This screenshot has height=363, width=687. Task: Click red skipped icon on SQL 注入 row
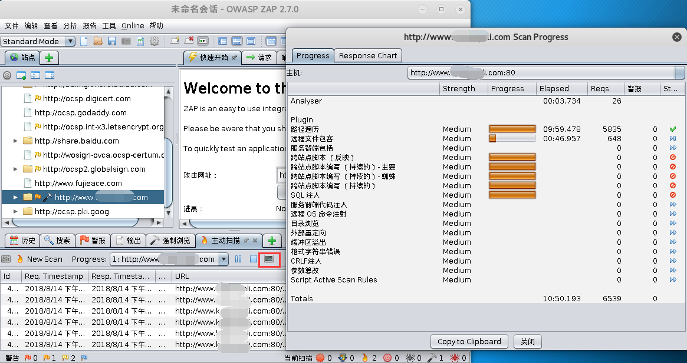pyautogui.click(x=672, y=195)
